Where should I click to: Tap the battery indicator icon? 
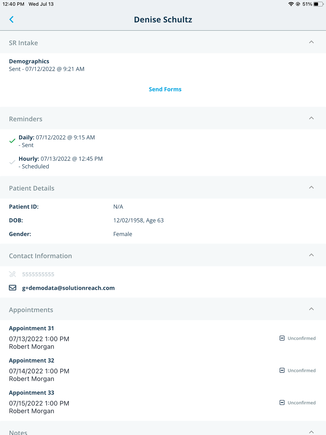click(318, 4)
